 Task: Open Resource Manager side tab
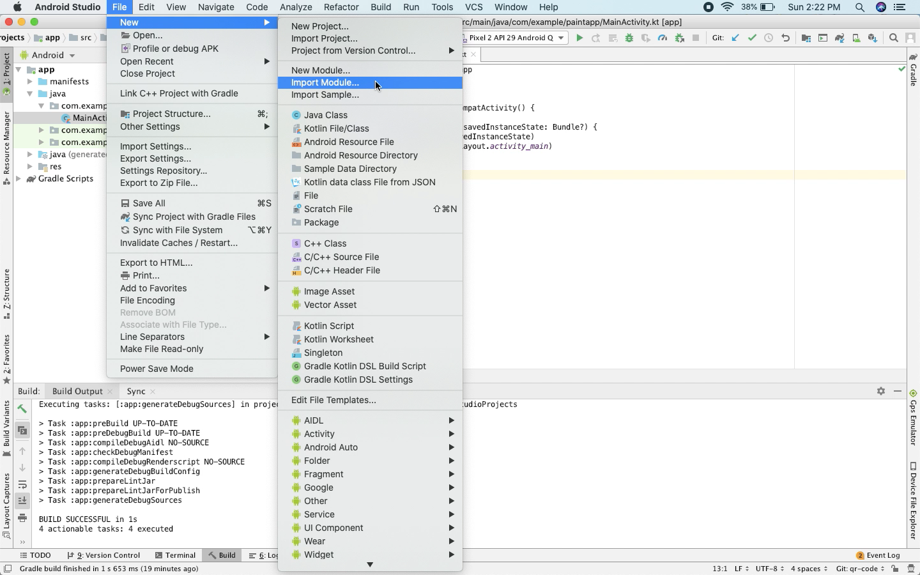click(x=6, y=148)
